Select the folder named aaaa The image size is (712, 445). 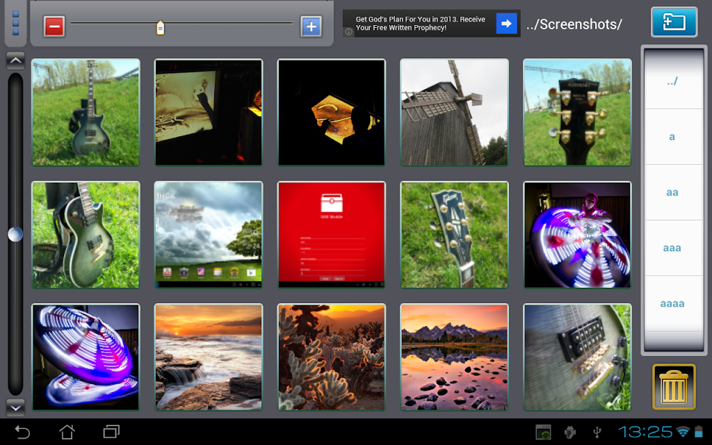[672, 303]
